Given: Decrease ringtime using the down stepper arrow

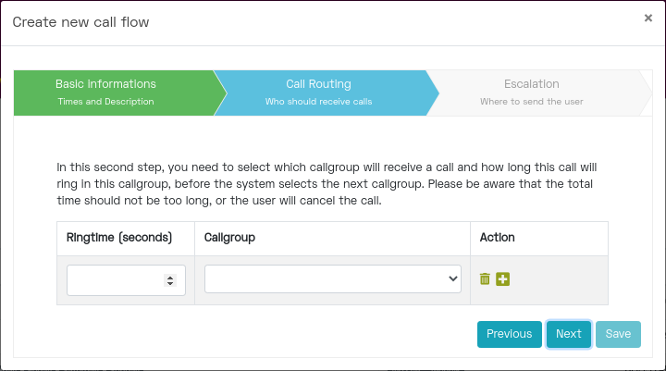Looking at the screenshot, I should click(170, 283).
